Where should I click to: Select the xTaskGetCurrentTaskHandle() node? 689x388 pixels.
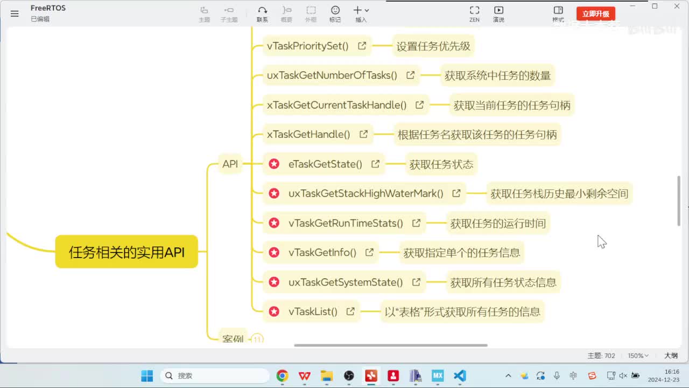pos(346,105)
